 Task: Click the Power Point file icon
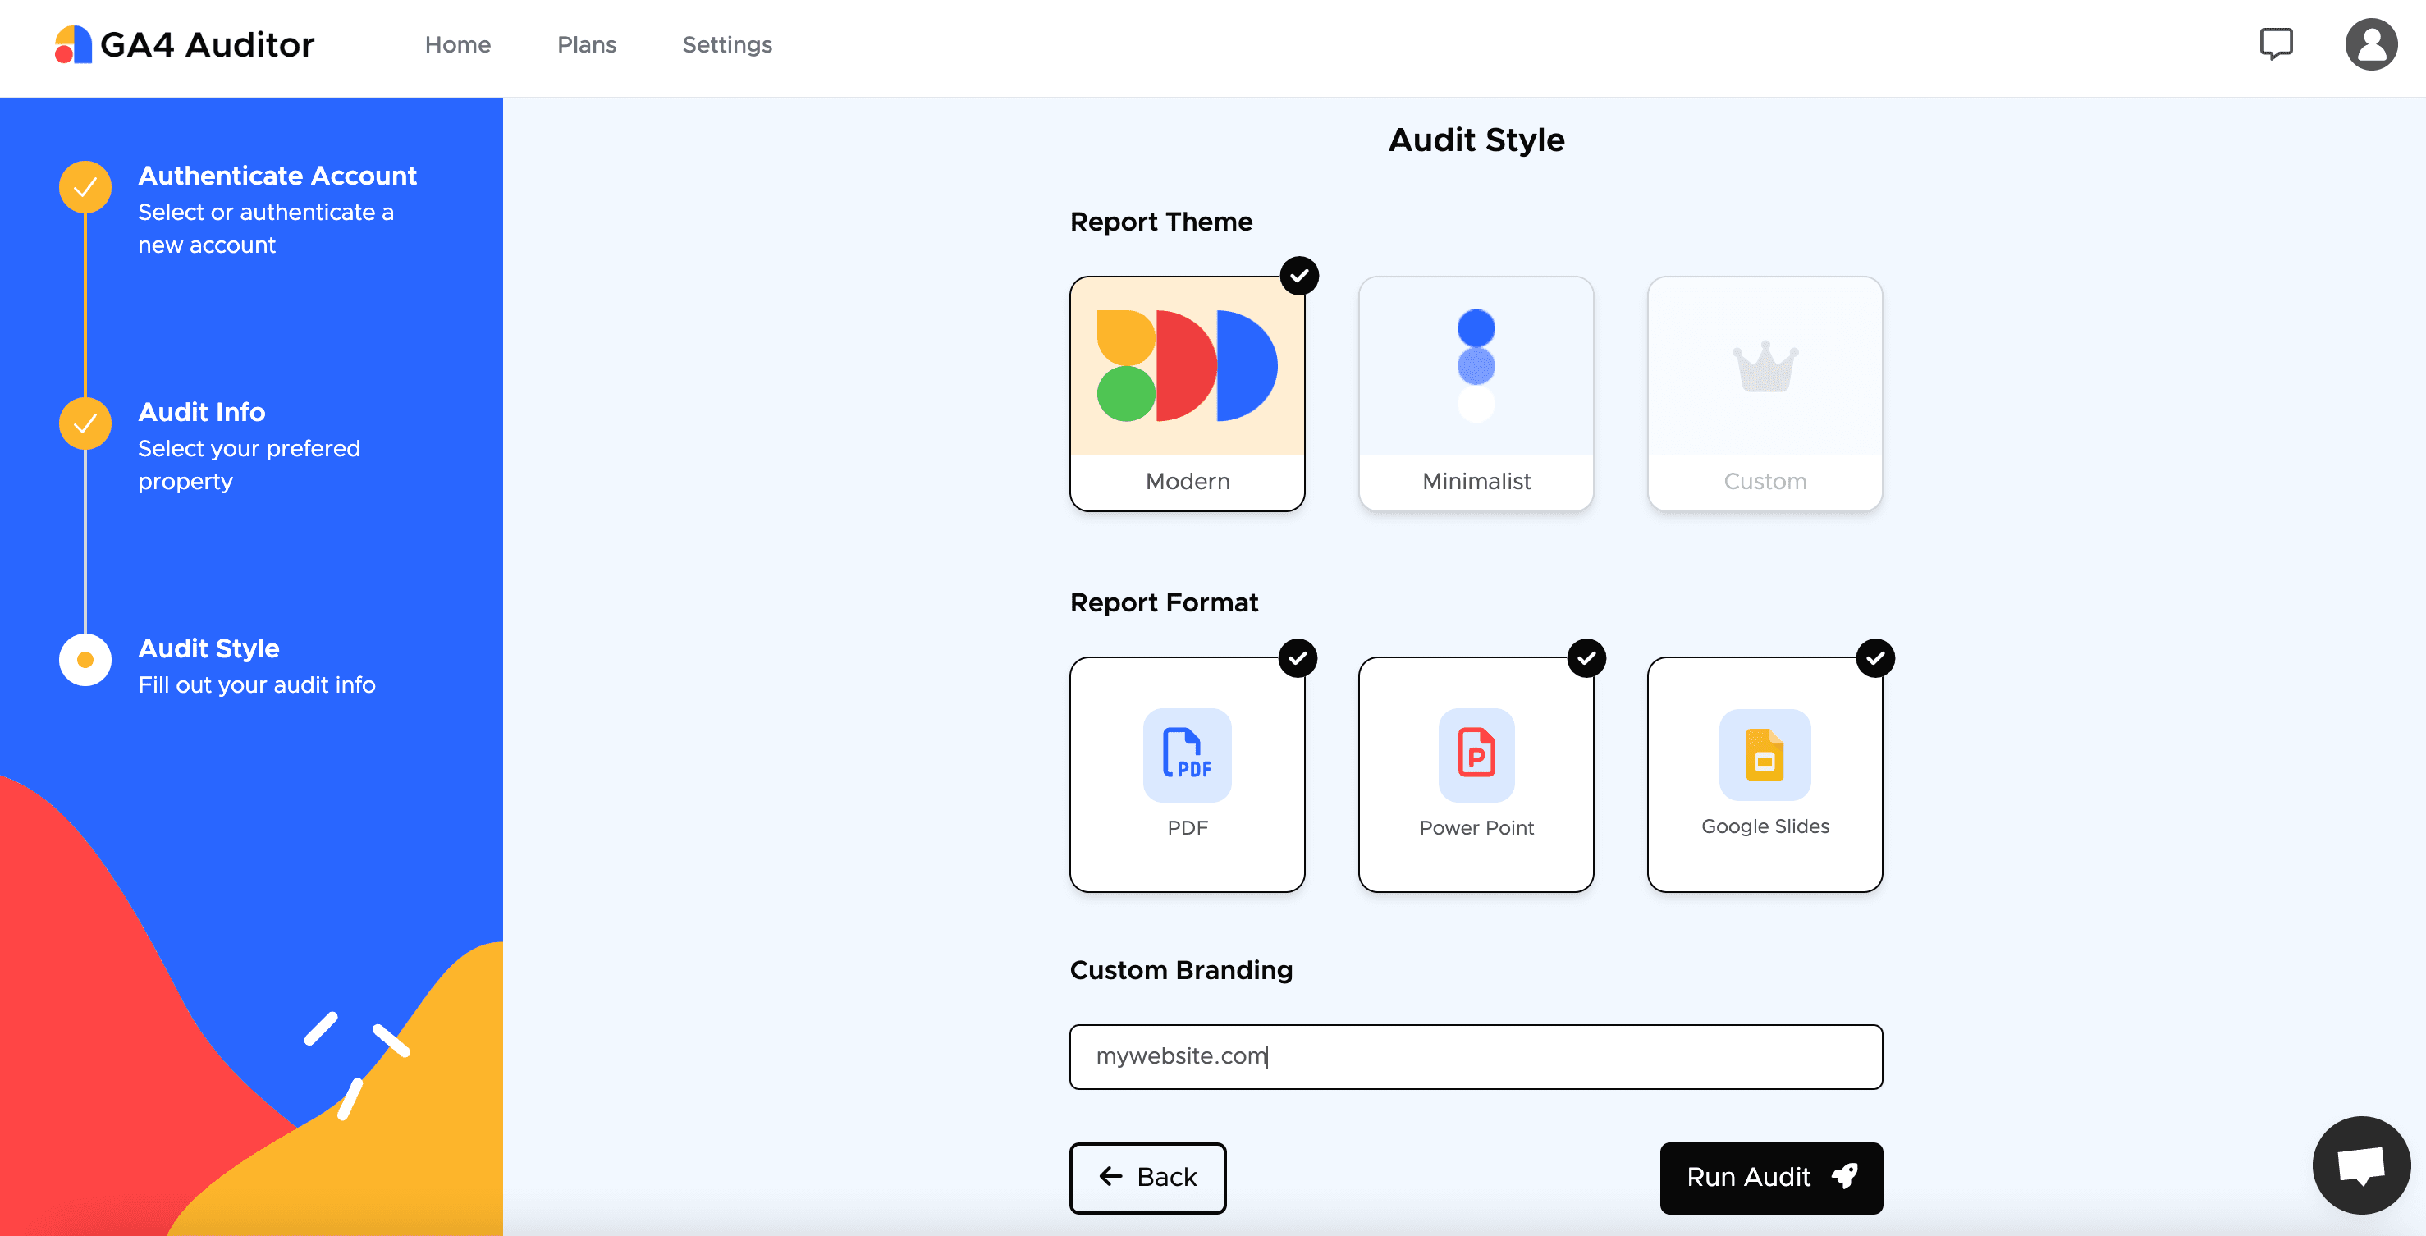pos(1476,754)
